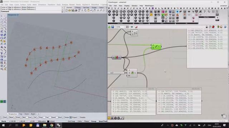Image resolution: width=229 pixels, height=128 pixels.
Task: Click the number slider showing value 2
Action: point(117,73)
